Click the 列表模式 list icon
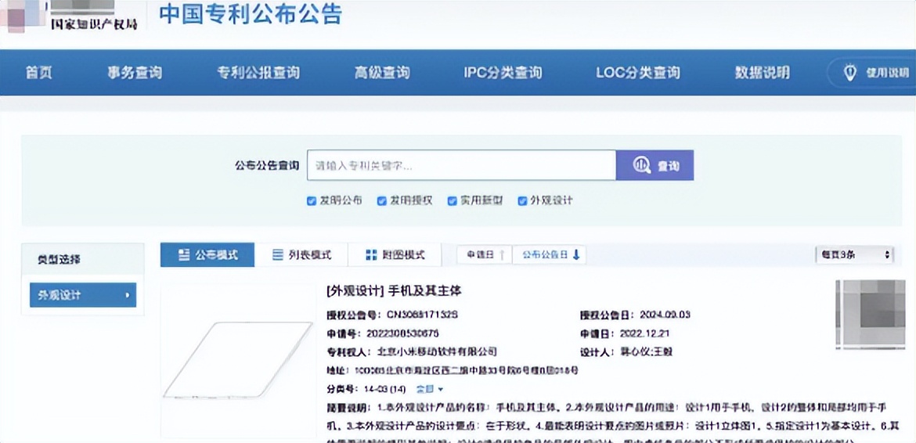Screen dimensions: 916x443 point(277,254)
